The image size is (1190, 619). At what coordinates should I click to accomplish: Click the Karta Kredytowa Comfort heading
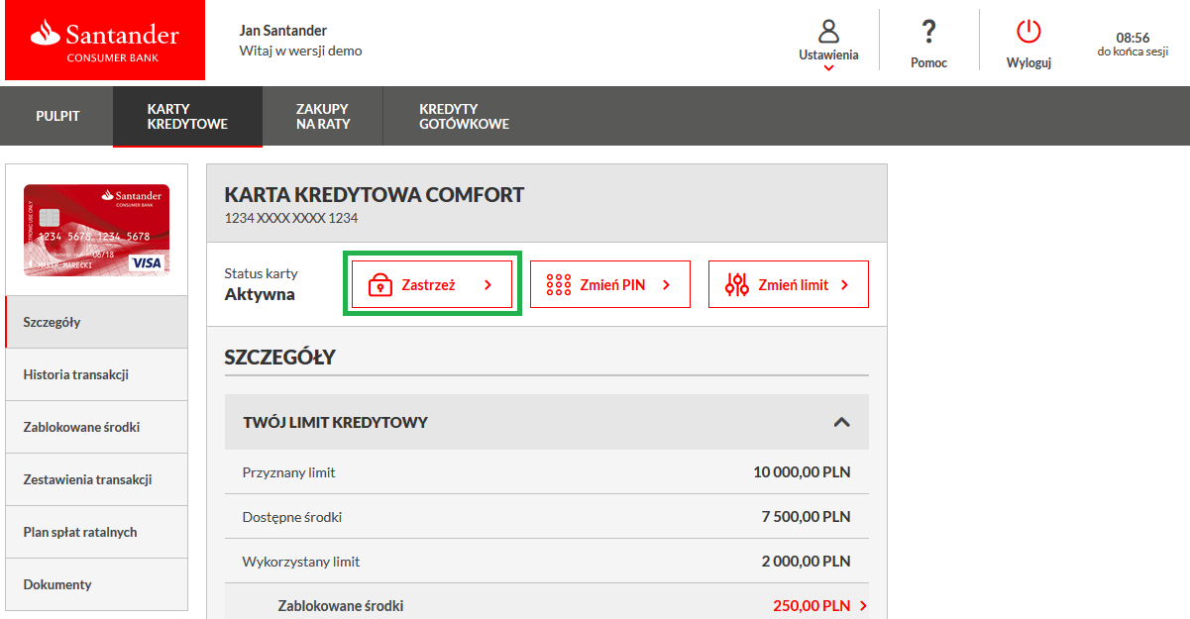point(375,195)
